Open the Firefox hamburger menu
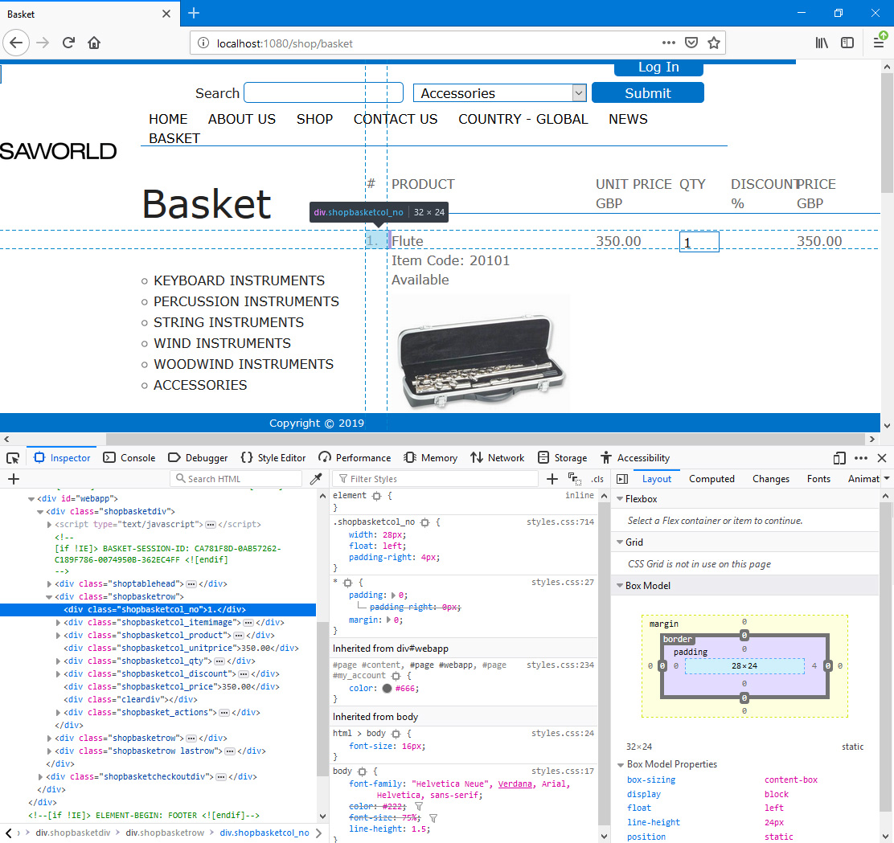This screenshot has width=894, height=843. (x=879, y=43)
